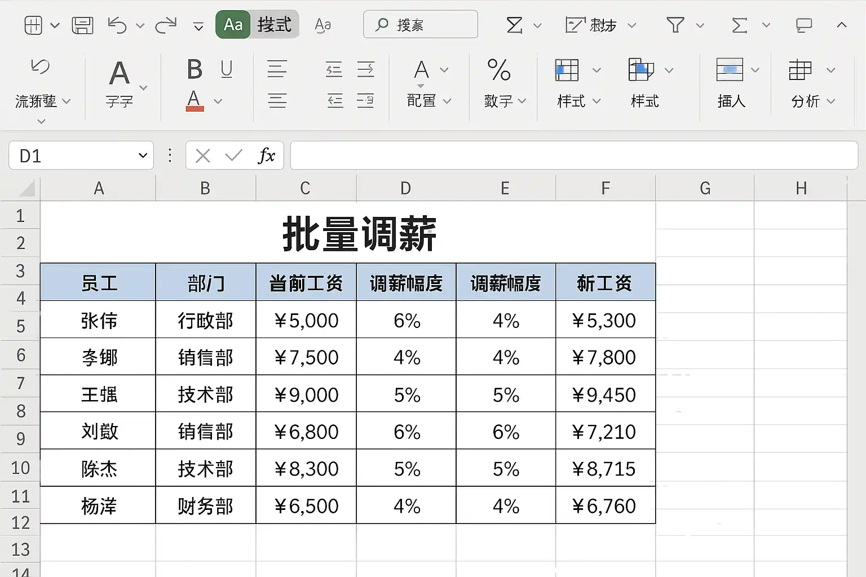Open the customize toolbar dropdown arrow

point(198,26)
